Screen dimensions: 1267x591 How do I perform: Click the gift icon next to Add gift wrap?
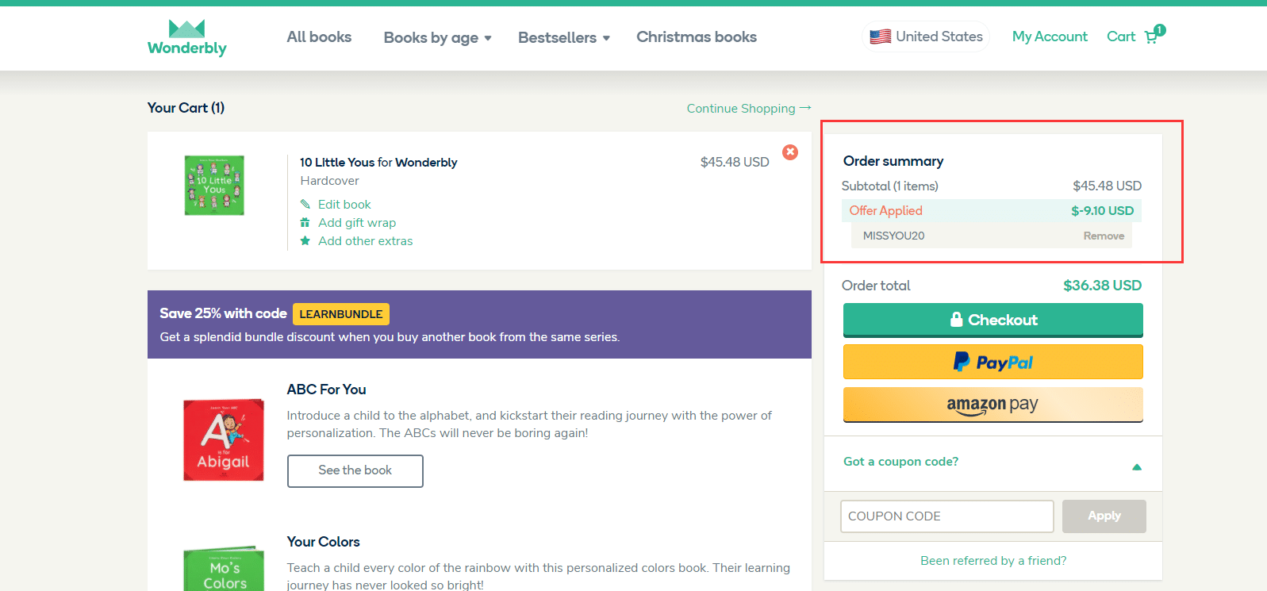tap(305, 223)
